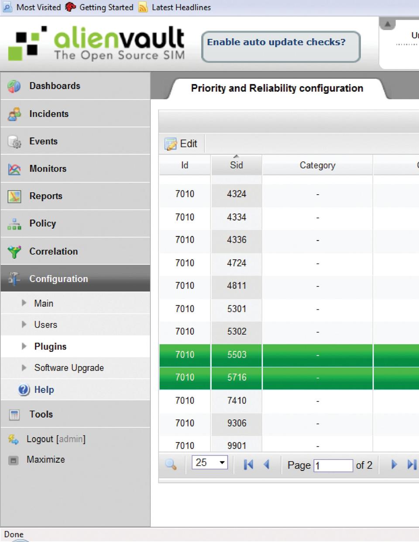Click the Incidents people icon

(x=14, y=114)
